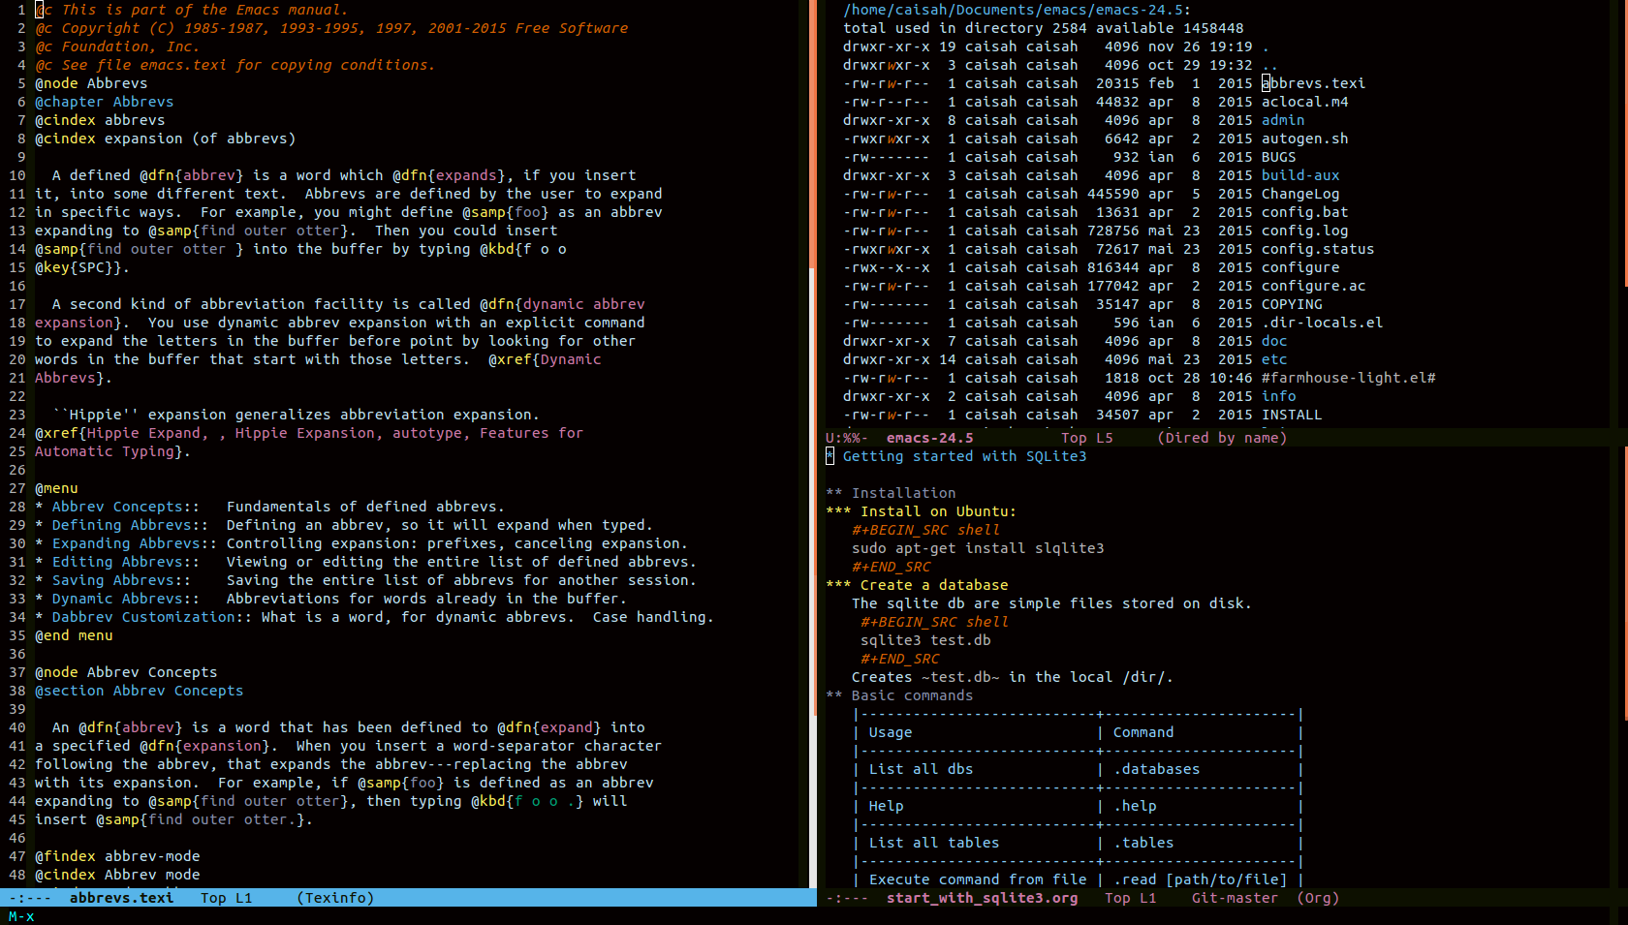Click emacs-24.5 buffer name in mode line
The image size is (1628, 925).
pyautogui.click(x=929, y=438)
